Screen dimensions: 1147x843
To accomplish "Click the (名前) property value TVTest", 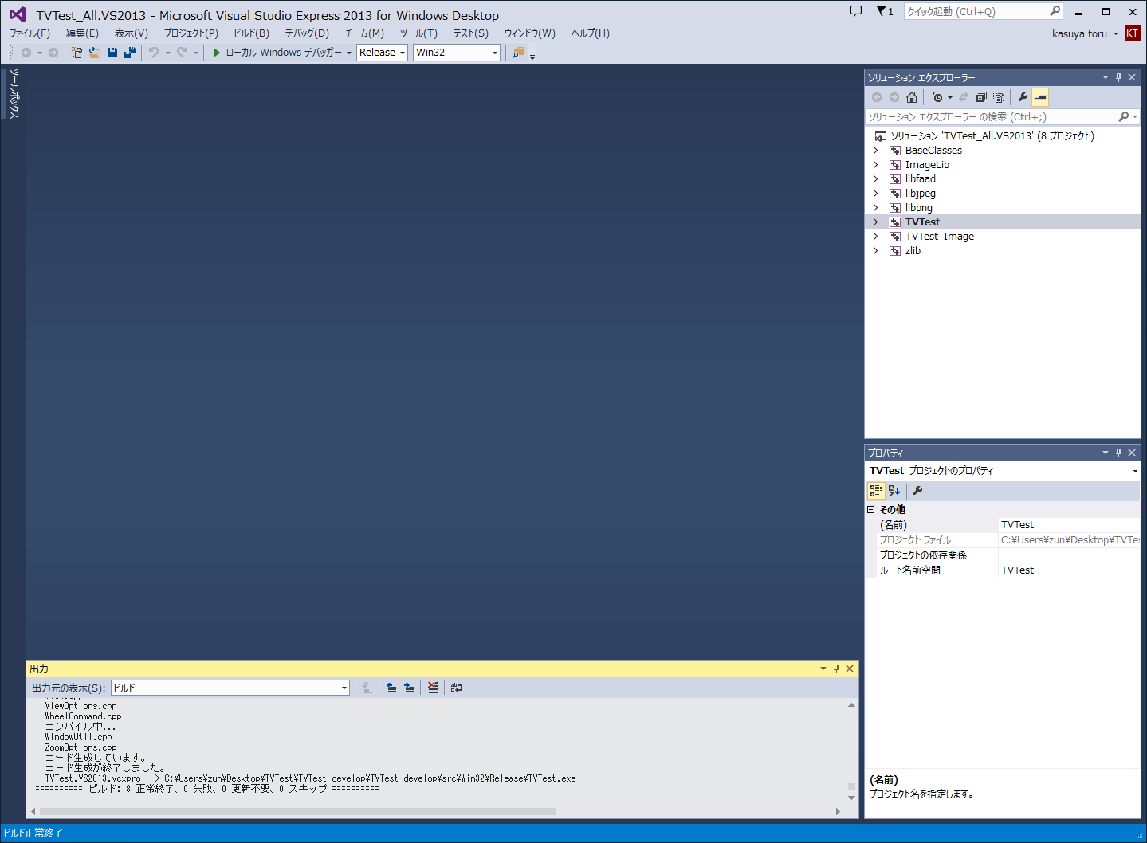I will [1018, 525].
